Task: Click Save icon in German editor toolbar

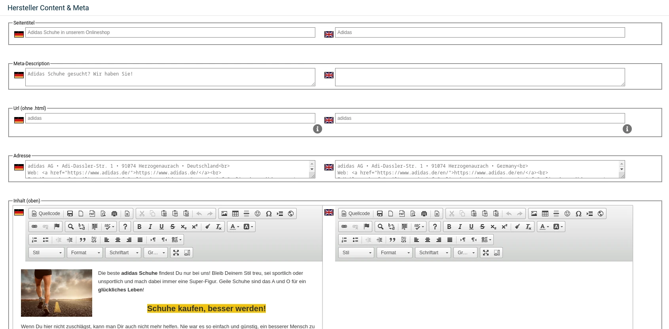Action: coord(70,214)
